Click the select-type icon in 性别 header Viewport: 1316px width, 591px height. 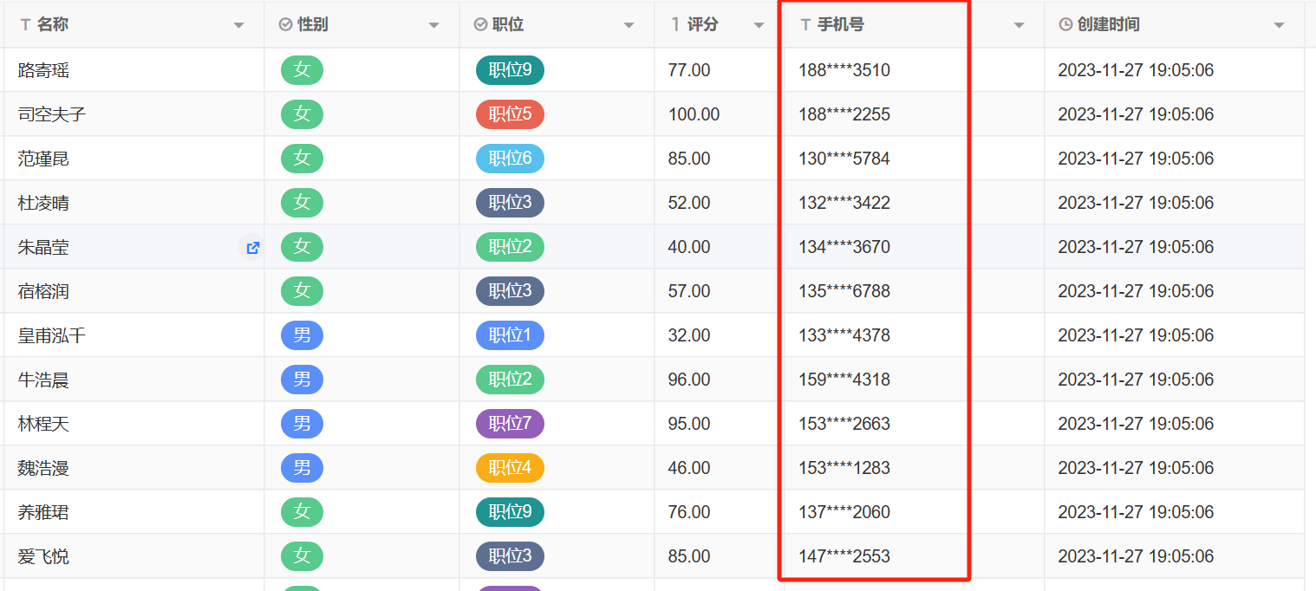285,25
